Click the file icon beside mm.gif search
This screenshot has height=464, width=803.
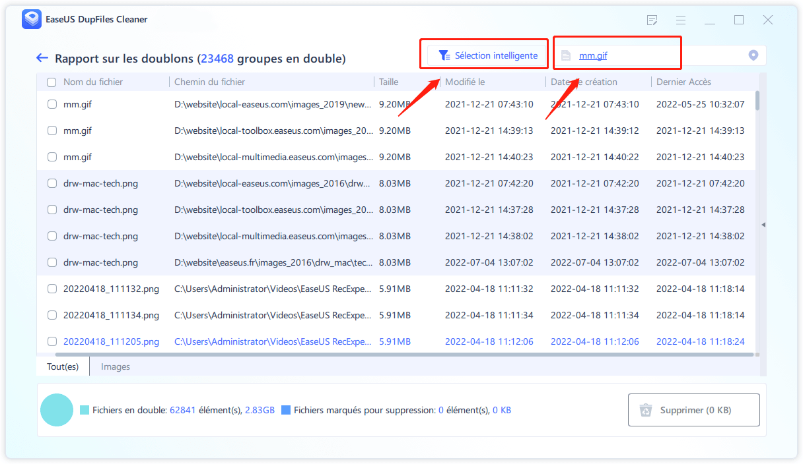(x=565, y=56)
